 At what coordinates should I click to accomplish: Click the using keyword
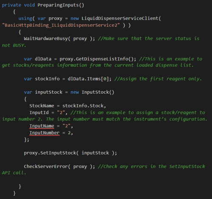coord(25,18)
